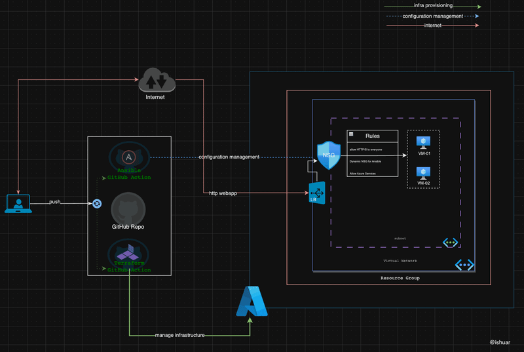Click the Rules list header
Image resolution: width=524 pixels, height=352 pixels.
[372, 136]
